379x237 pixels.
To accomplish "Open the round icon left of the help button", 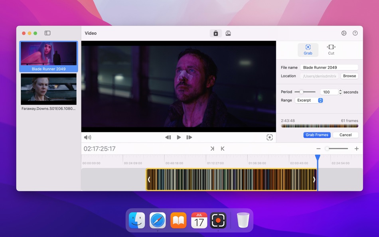I will click(344, 33).
